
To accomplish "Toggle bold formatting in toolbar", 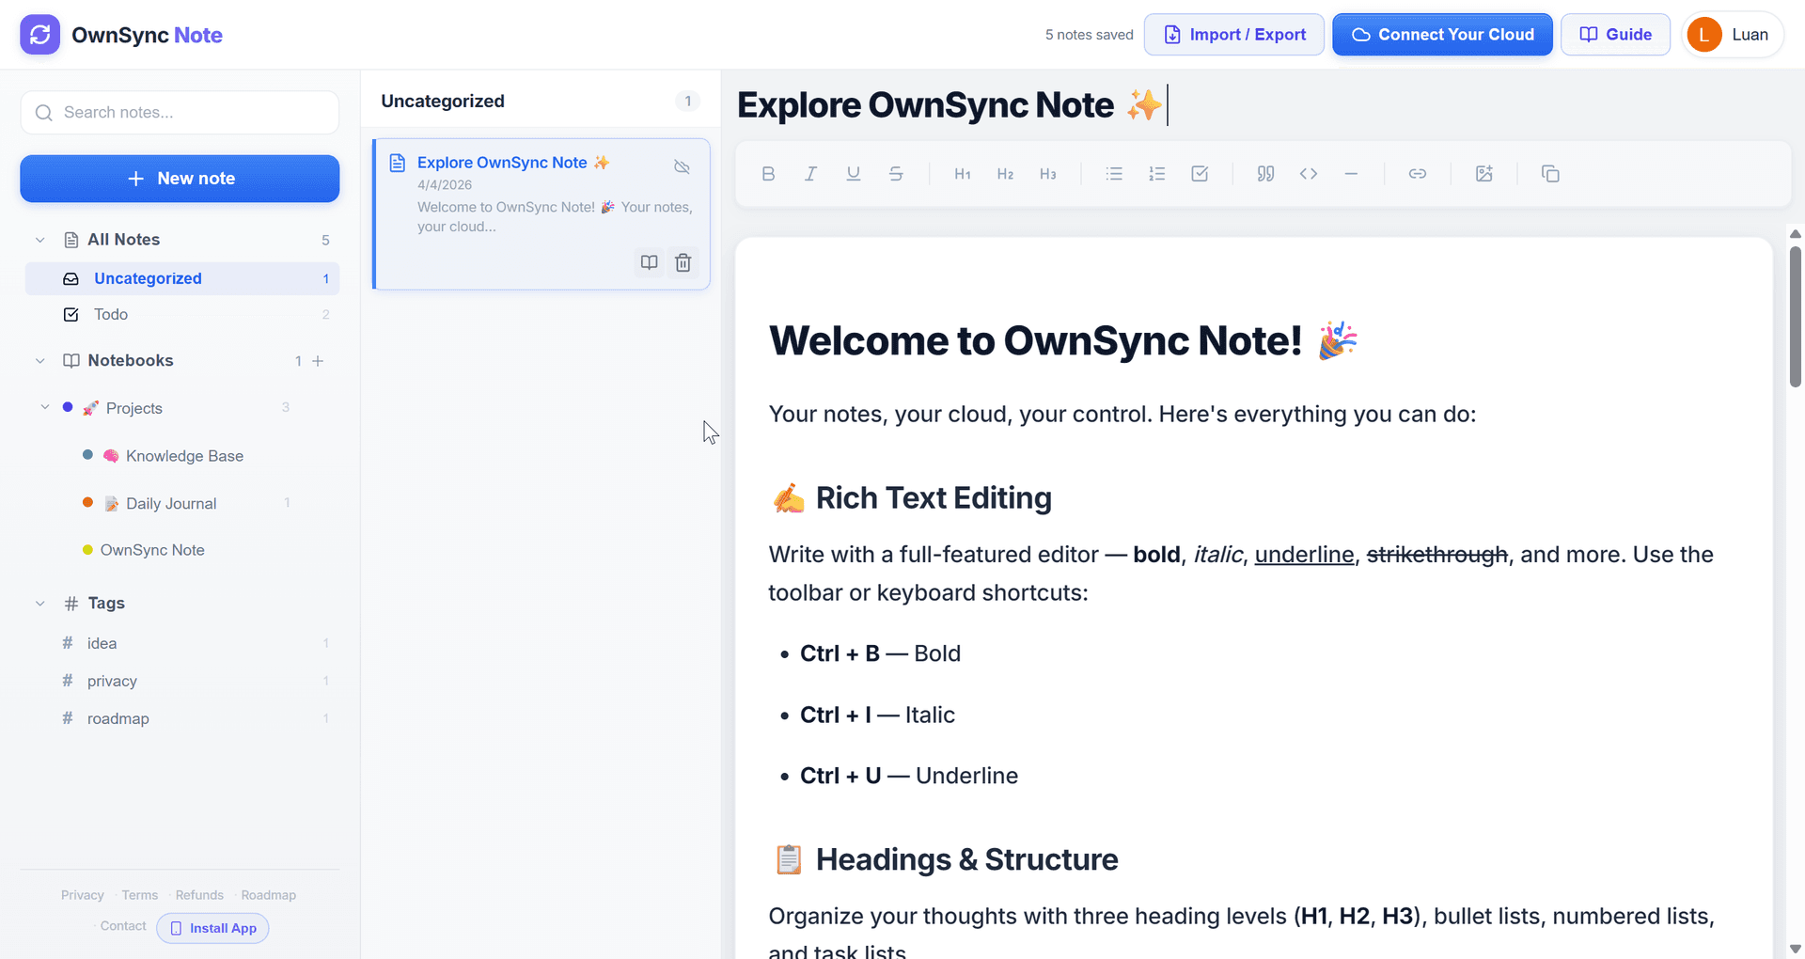I will click(x=768, y=174).
